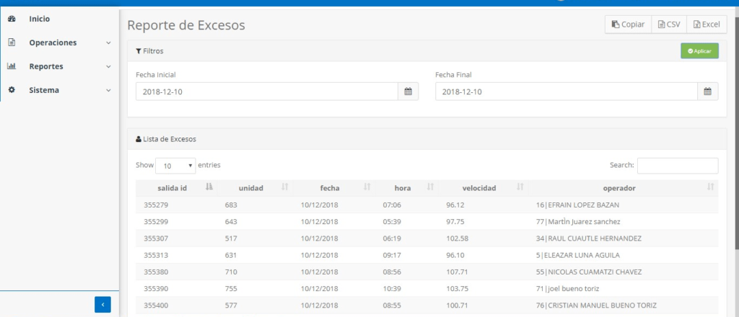Sort by hora column icon
Viewport: 739px width, 317px height.
pyautogui.click(x=430, y=187)
